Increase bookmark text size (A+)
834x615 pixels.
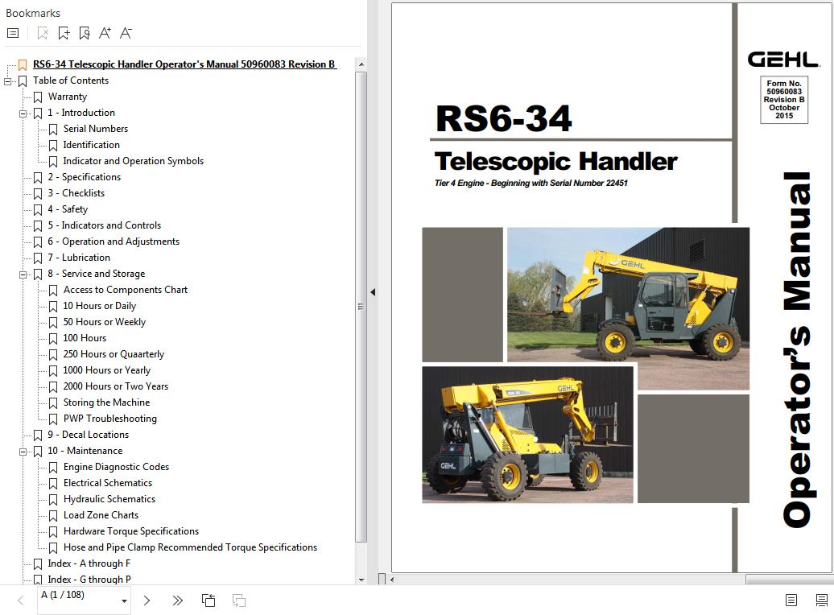pos(105,33)
